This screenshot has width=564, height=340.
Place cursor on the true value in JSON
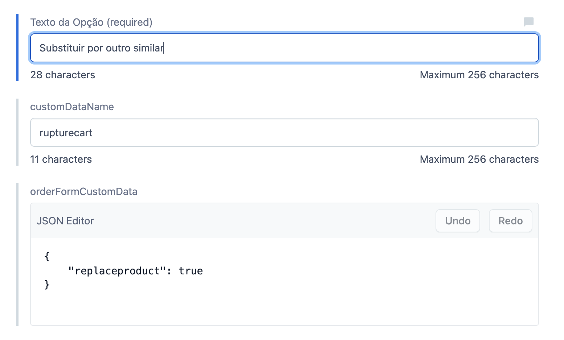[x=191, y=271]
